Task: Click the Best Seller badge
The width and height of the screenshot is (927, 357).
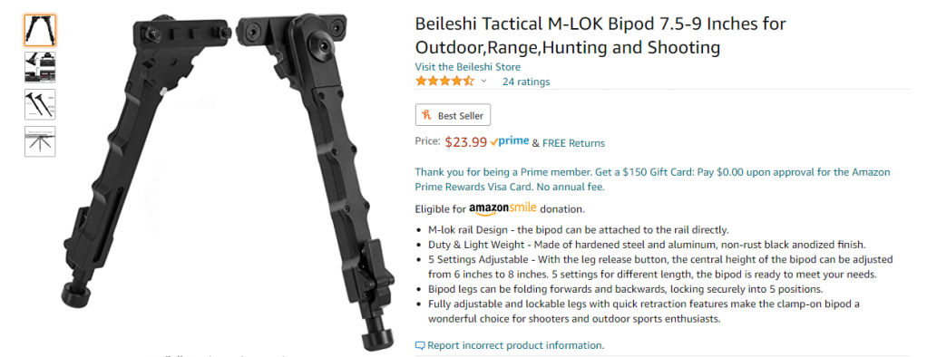Action: [x=453, y=115]
